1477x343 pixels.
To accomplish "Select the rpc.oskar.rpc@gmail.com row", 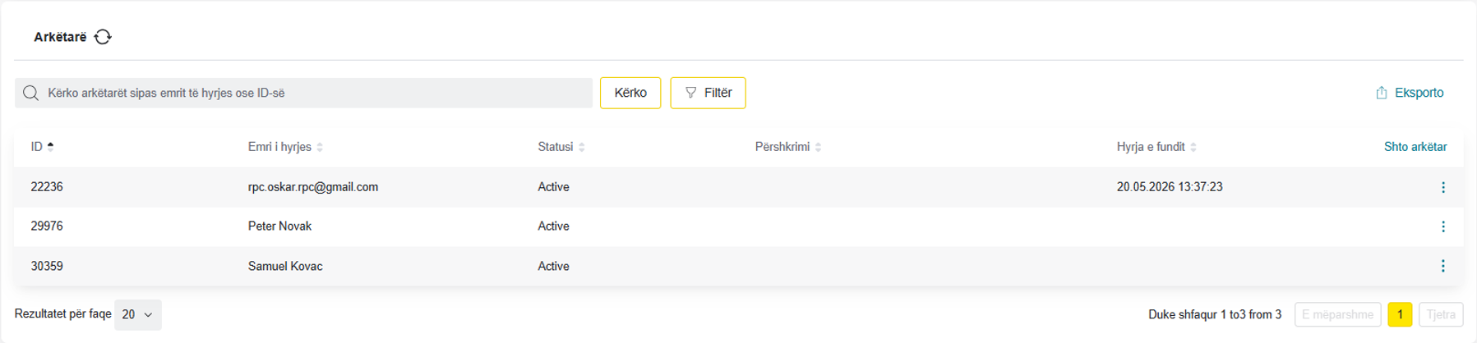I will pyautogui.click(x=738, y=187).
